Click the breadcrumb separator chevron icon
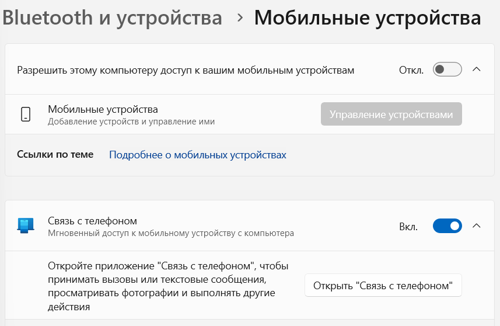Image resolution: width=500 pixels, height=326 pixels. pos(240,18)
